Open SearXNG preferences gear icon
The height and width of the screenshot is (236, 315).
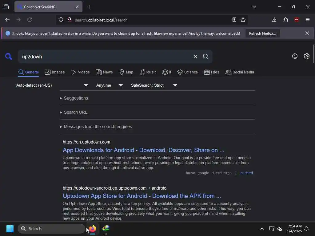tap(306, 56)
